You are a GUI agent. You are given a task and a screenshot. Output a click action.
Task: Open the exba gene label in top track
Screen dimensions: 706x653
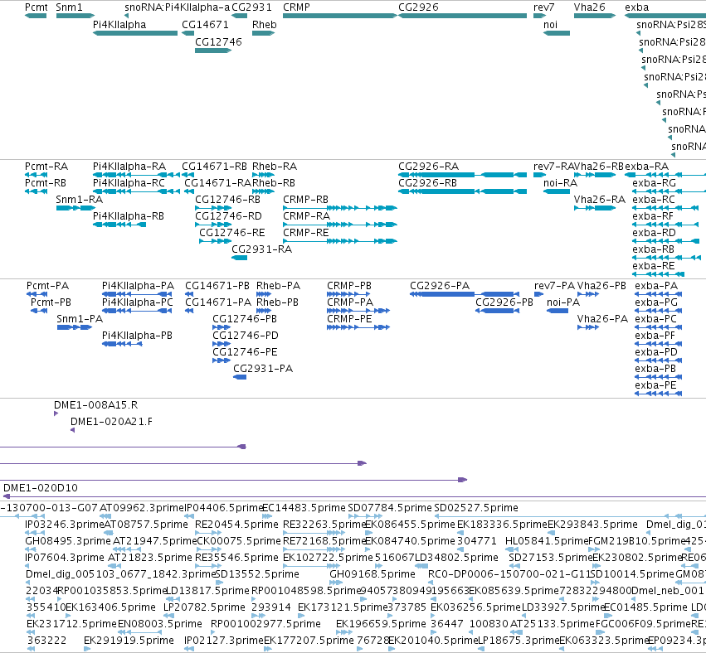coord(636,7)
